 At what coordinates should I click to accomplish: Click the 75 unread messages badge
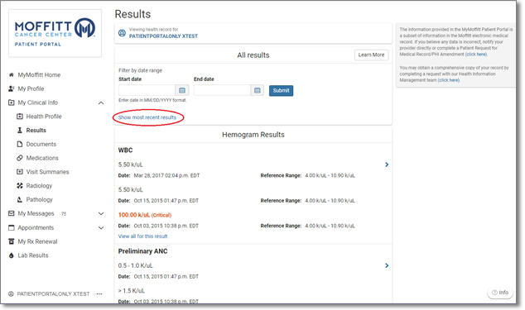(64, 213)
